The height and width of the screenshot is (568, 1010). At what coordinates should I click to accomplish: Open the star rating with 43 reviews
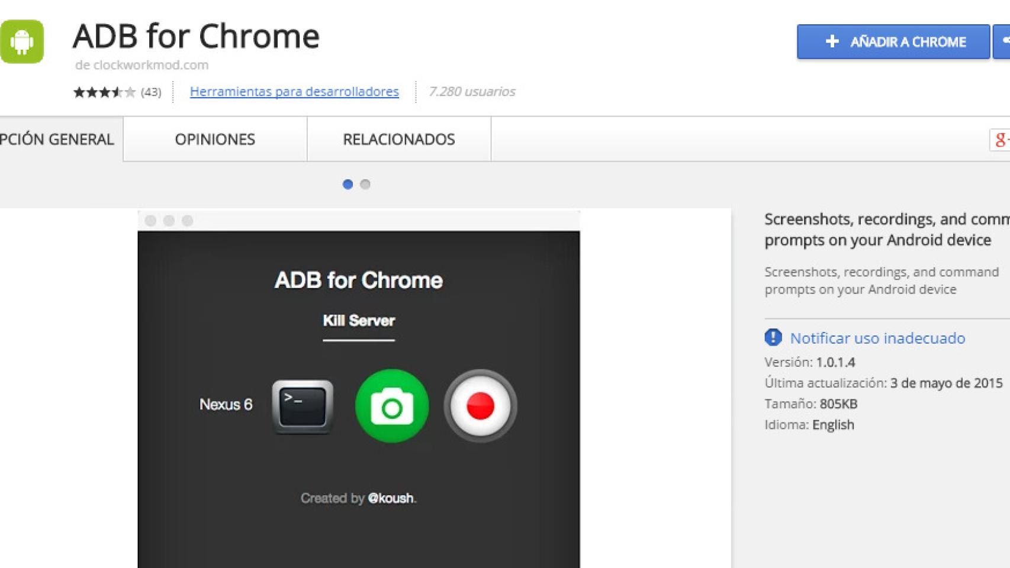(117, 92)
